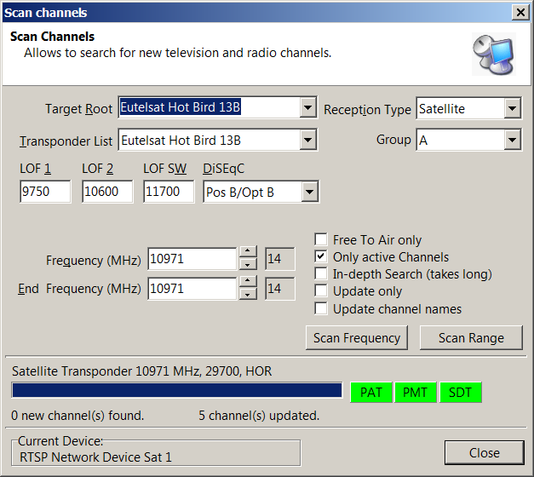Uncheck Only active Channels option
Image resolution: width=534 pixels, height=477 pixels.
coord(321,257)
